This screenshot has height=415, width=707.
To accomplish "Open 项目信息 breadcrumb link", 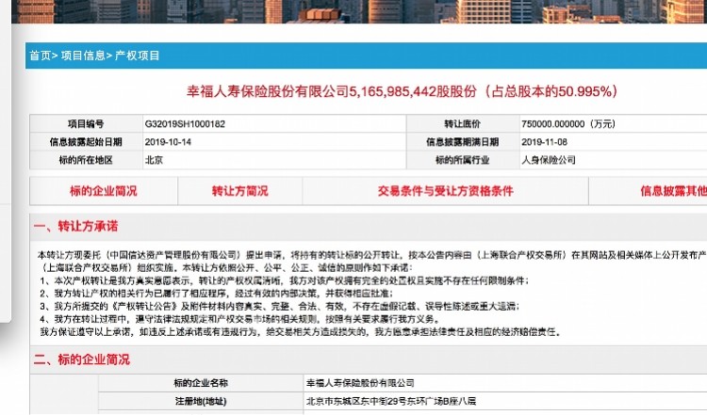I will pos(83,56).
